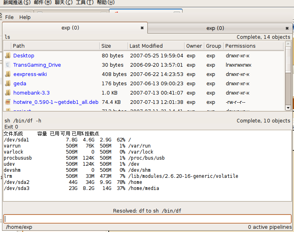
Task: Open the geda path link
Action: pos(20,84)
